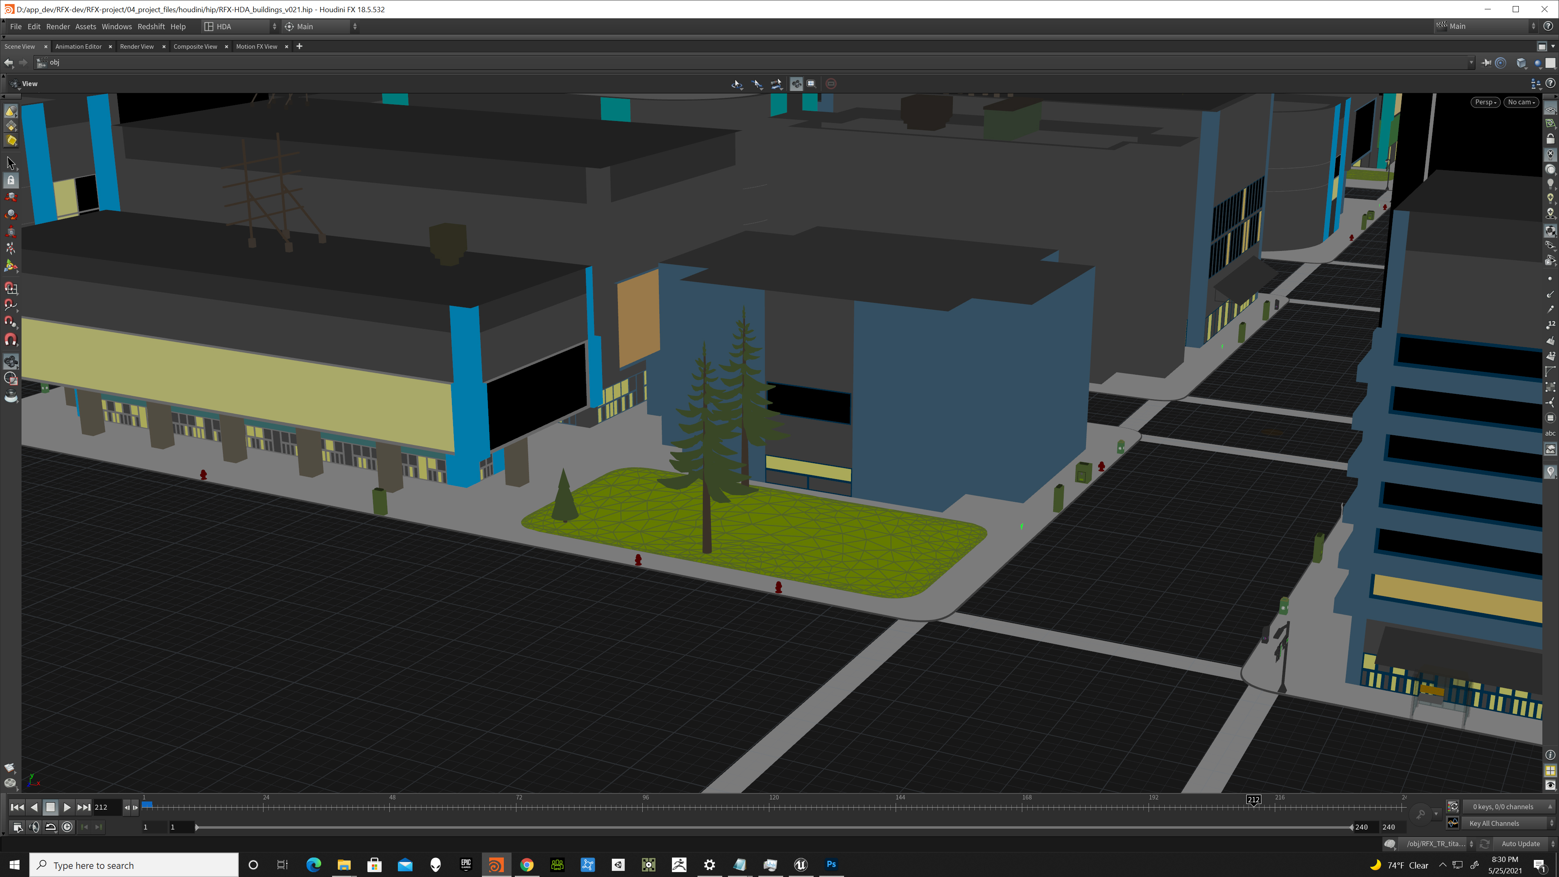This screenshot has height=877, width=1559.
Task: Open the Key All Channels dropdown
Action: [1509, 823]
